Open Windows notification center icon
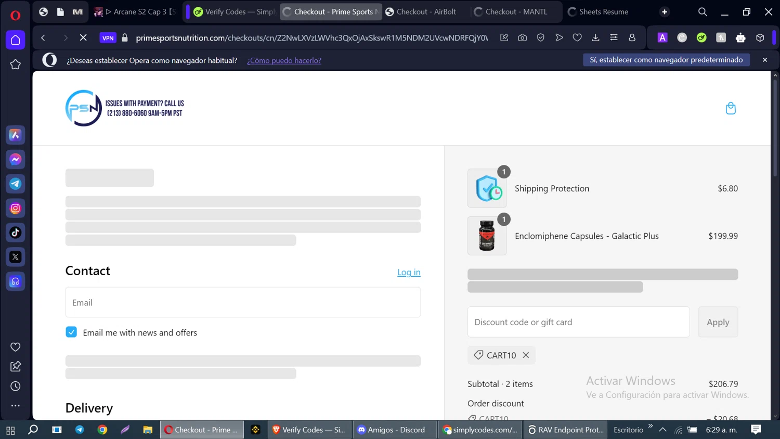This screenshot has width=780, height=439. [x=756, y=430]
